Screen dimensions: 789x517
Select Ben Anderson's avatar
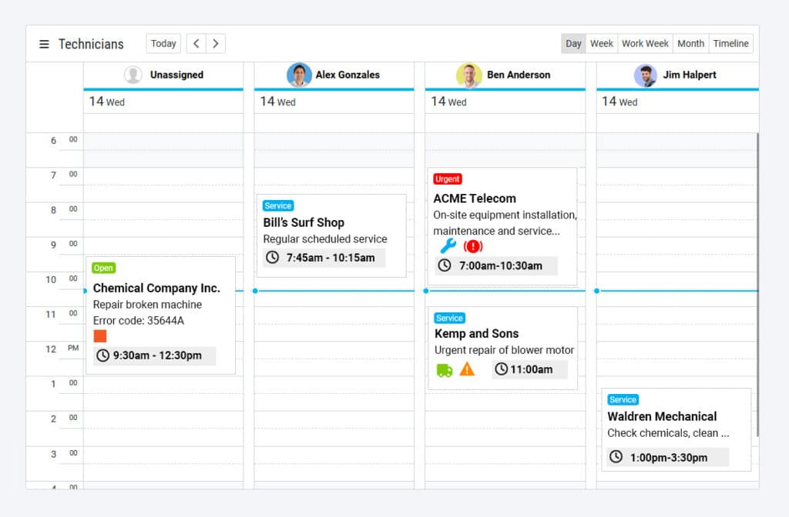tap(469, 75)
